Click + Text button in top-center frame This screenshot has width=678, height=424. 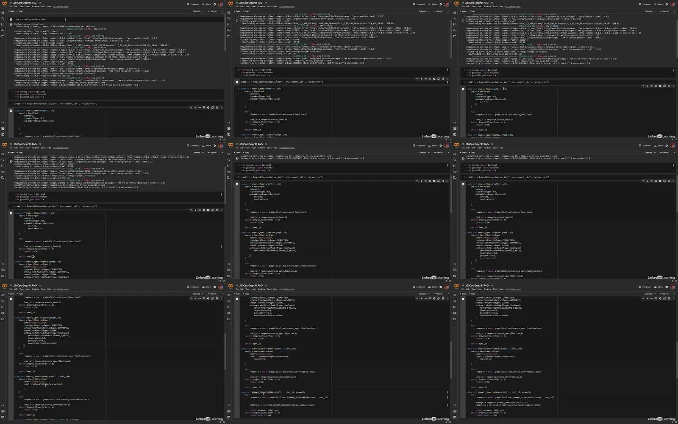tap(246, 11)
